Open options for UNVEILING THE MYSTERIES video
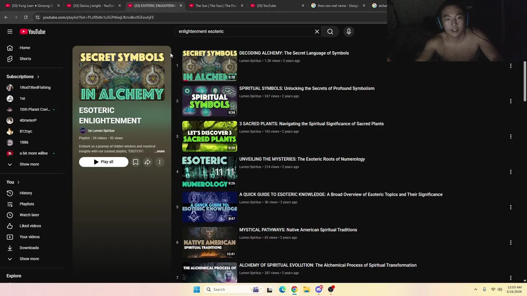527x296 pixels. click(511, 172)
